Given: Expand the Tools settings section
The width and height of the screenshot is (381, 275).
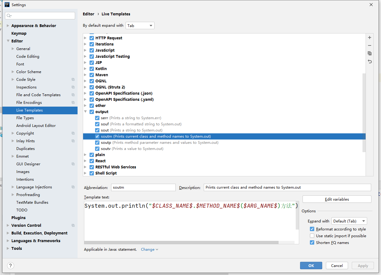Looking at the screenshot, I should [8, 249].
